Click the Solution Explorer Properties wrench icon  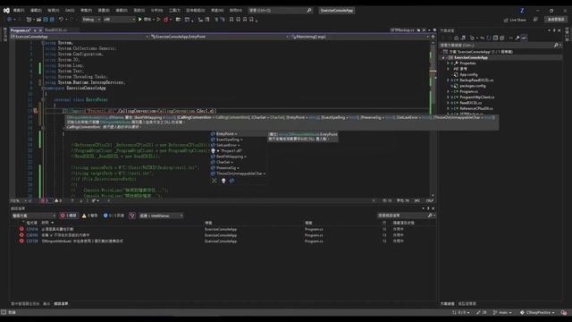pos(517,38)
